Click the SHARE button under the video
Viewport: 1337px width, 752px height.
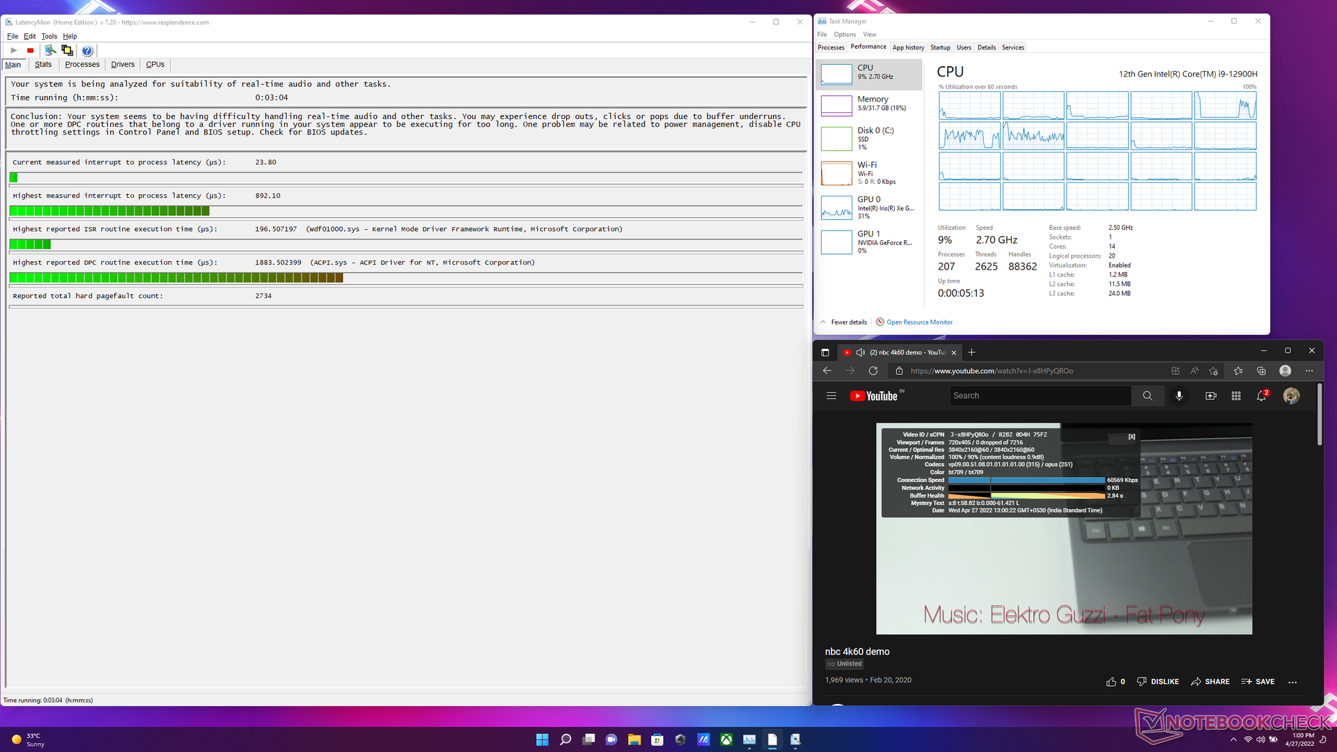click(x=1210, y=682)
